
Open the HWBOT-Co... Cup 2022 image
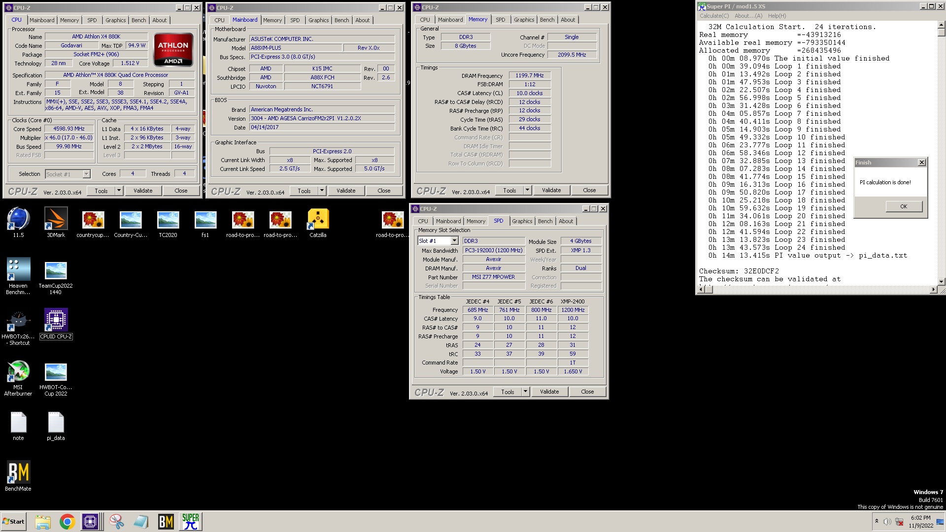click(x=56, y=380)
